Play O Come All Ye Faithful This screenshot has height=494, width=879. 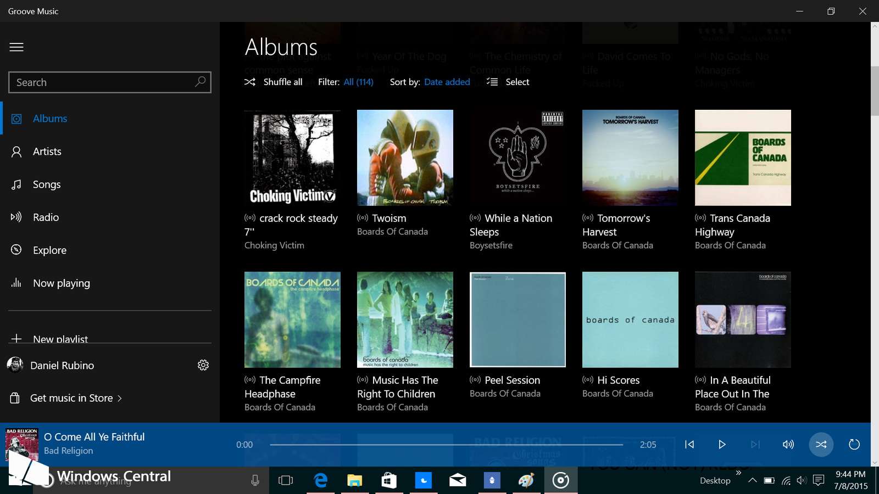(x=722, y=445)
